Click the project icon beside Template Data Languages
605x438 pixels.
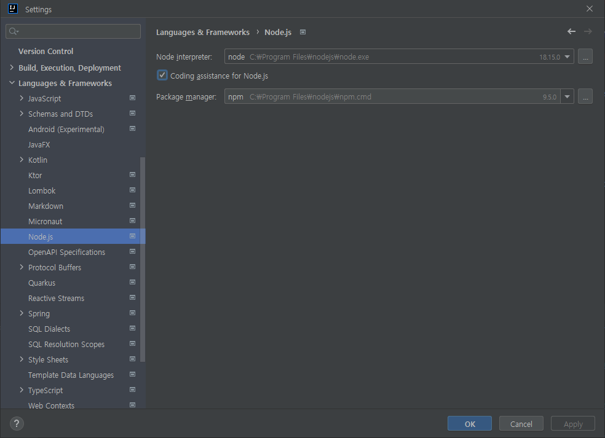[132, 374]
